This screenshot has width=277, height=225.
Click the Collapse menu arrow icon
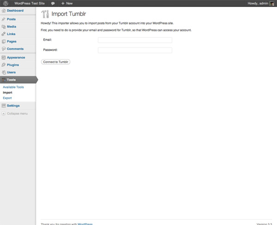coord(4,113)
